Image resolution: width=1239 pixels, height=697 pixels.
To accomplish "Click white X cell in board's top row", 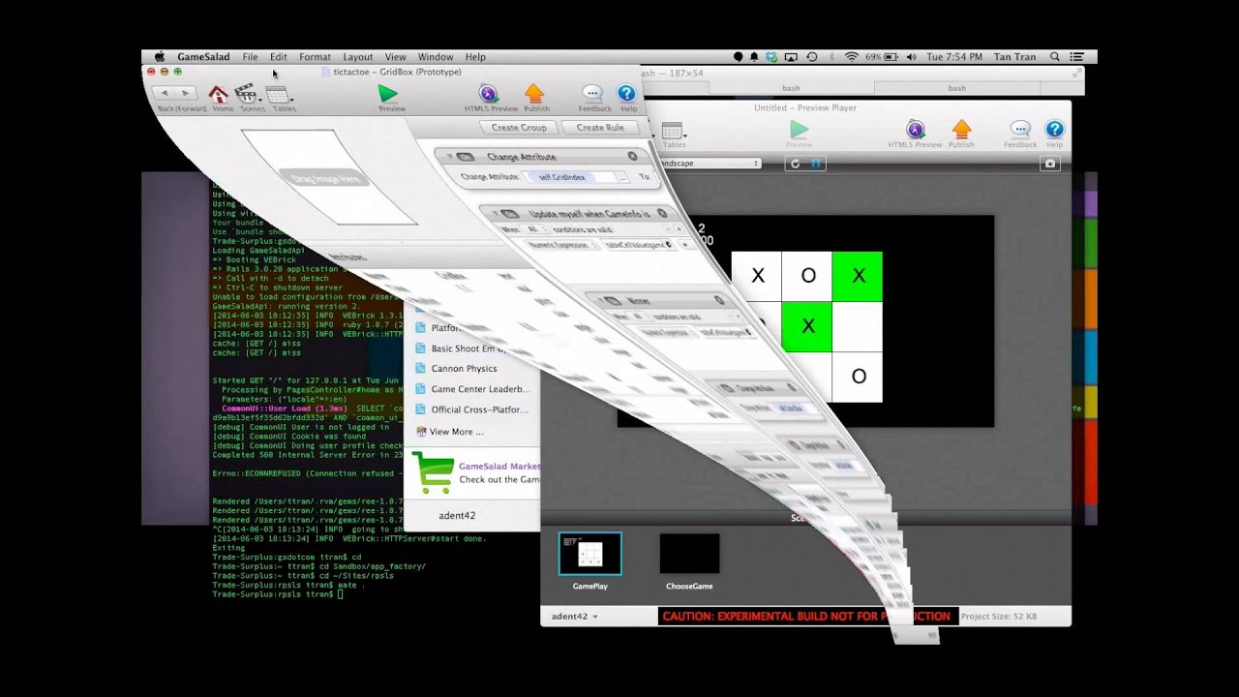I will [757, 276].
